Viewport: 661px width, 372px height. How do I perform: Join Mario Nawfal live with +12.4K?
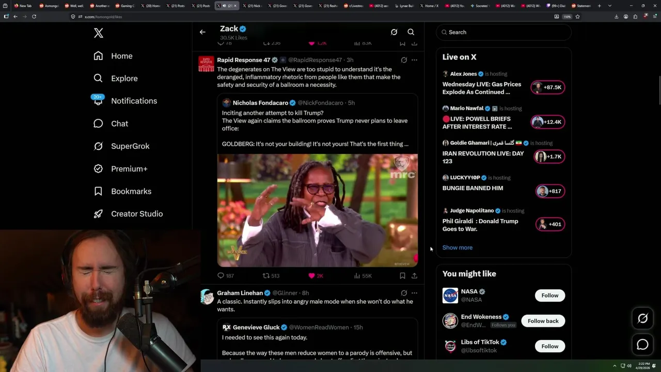click(548, 122)
